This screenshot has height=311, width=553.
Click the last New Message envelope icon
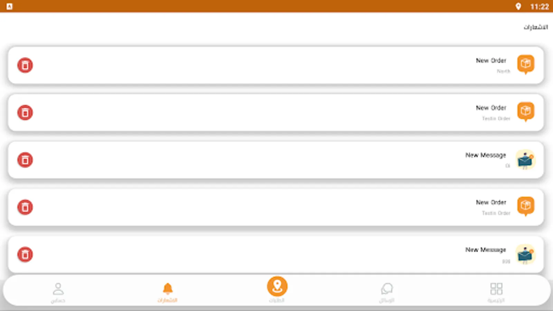tap(526, 254)
